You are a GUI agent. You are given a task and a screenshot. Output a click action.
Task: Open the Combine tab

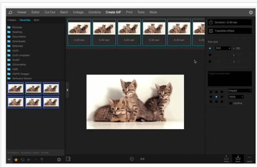(95, 12)
